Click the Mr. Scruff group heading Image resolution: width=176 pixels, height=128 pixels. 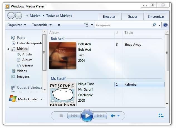tap(58, 79)
